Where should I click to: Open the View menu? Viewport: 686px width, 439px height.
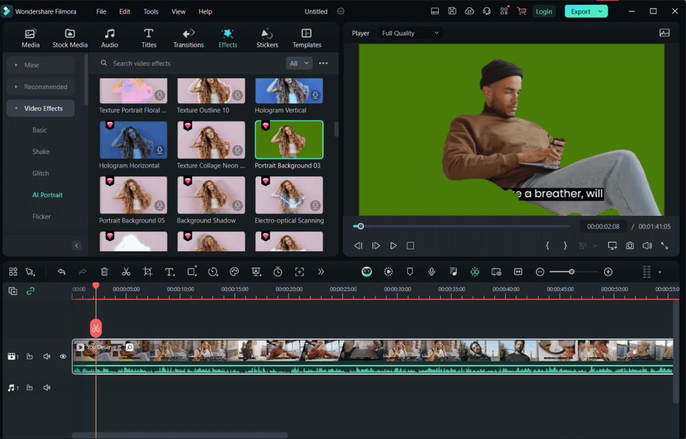pyautogui.click(x=178, y=11)
